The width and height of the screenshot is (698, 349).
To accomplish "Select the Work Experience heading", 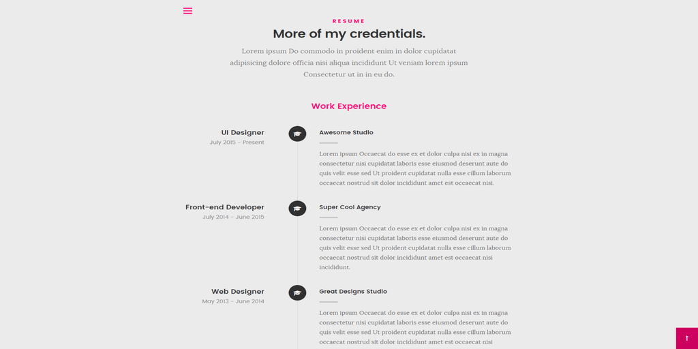I will 349,106.
